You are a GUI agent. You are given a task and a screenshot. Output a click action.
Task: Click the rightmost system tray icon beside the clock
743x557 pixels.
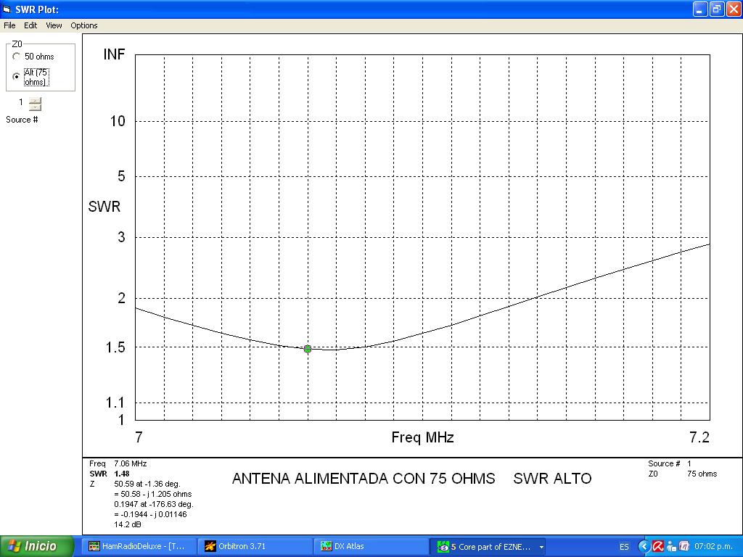tap(684, 546)
